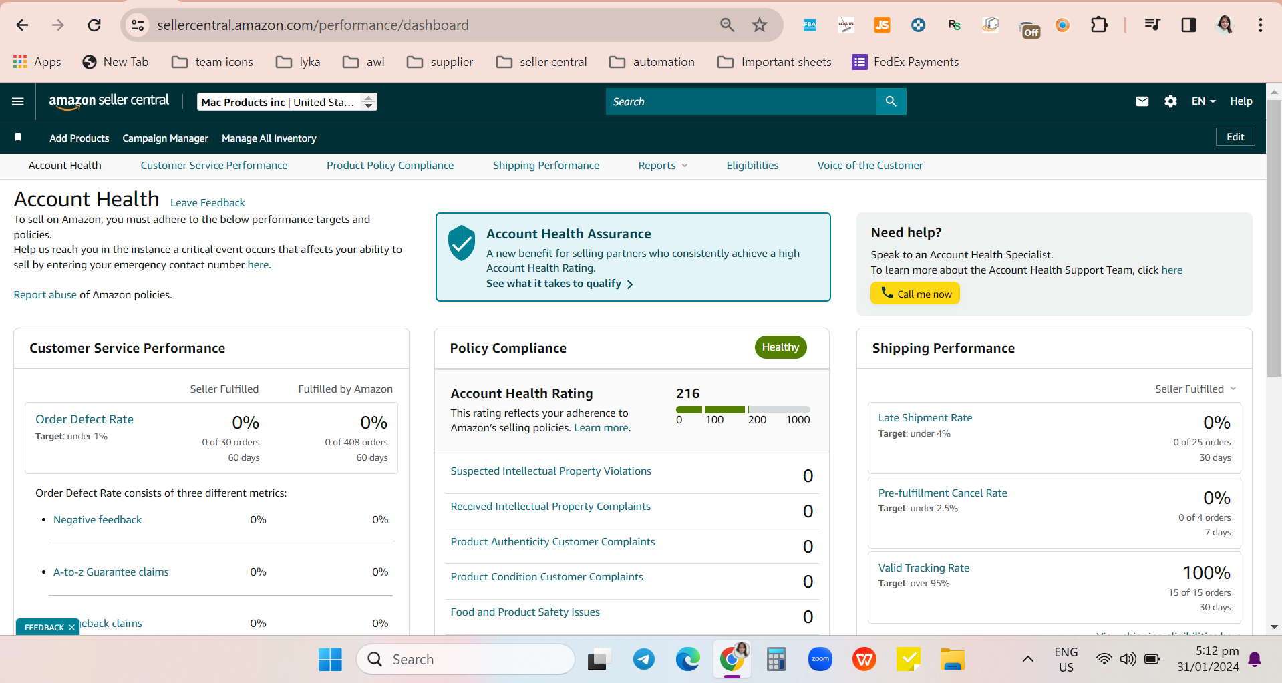
Task: Open Voice of the Customer tab
Action: coord(870,166)
